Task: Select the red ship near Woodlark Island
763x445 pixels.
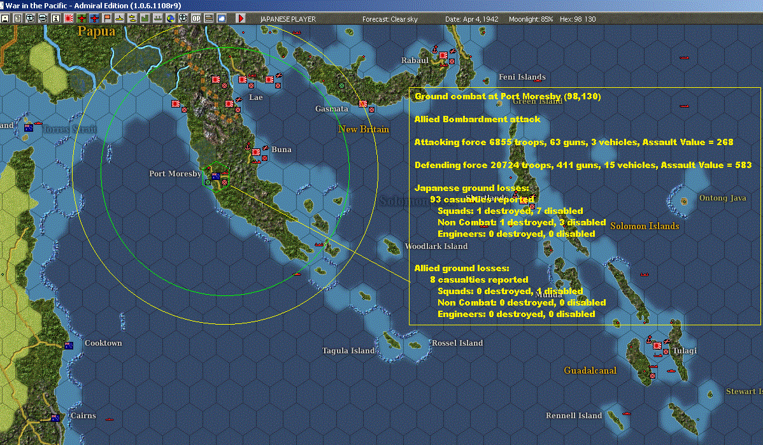Action: pos(318,244)
